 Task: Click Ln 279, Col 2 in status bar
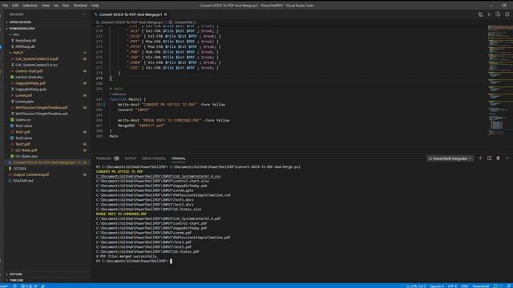pos(416,286)
